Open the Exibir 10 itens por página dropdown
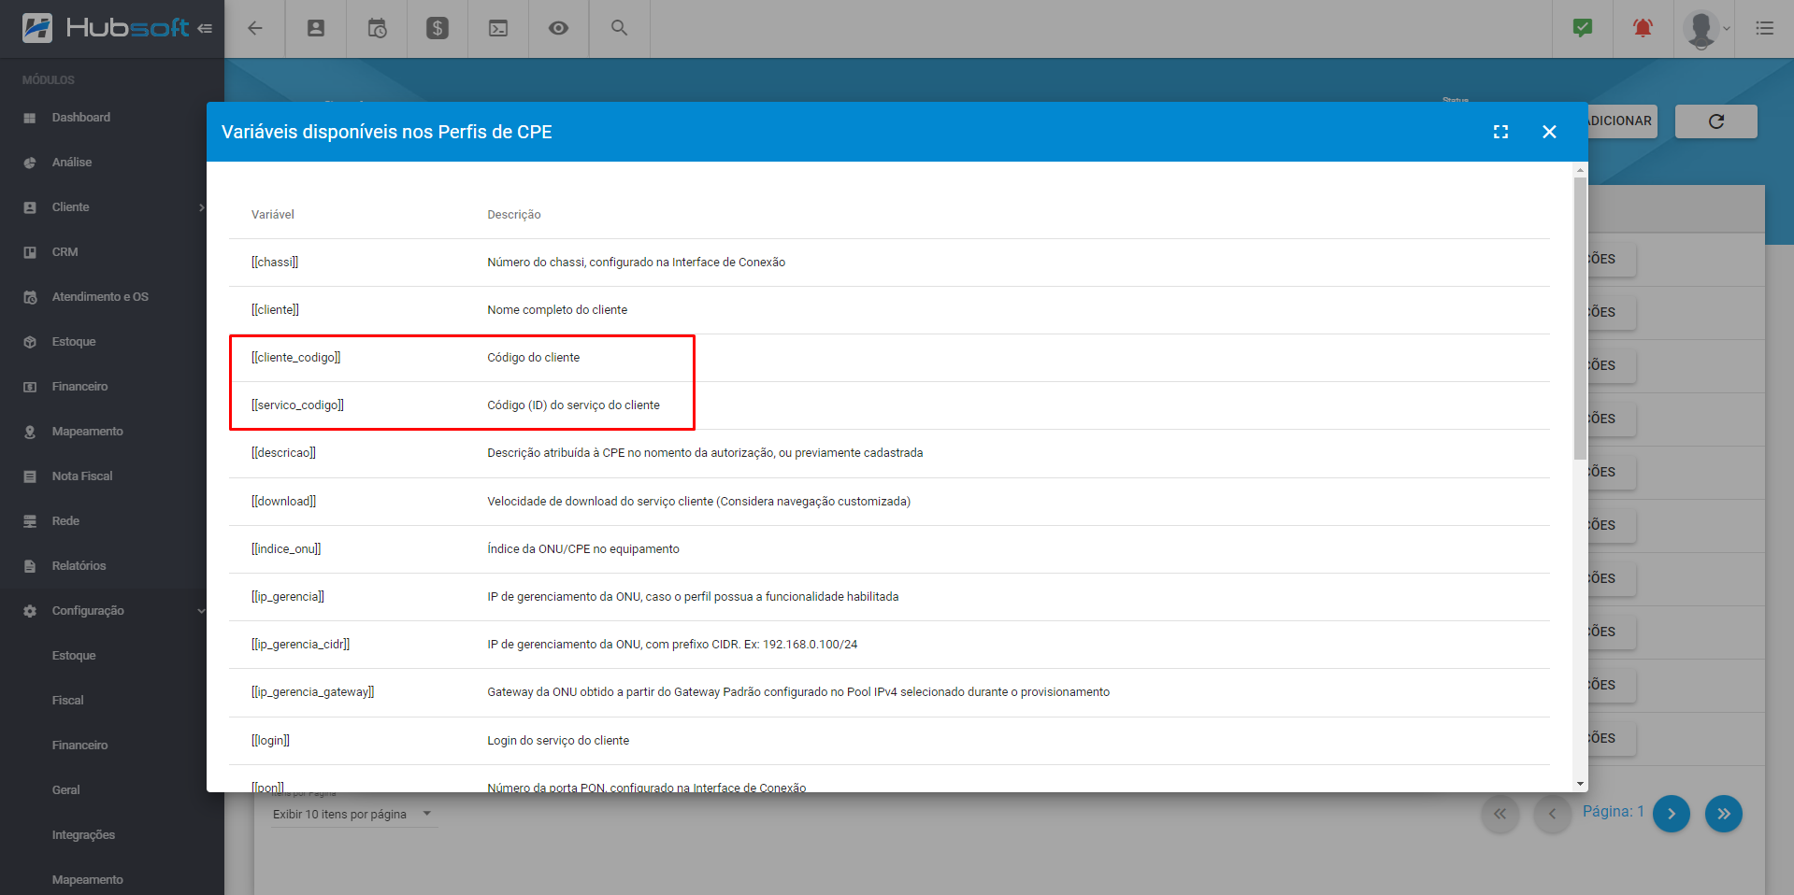 tap(353, 815)
